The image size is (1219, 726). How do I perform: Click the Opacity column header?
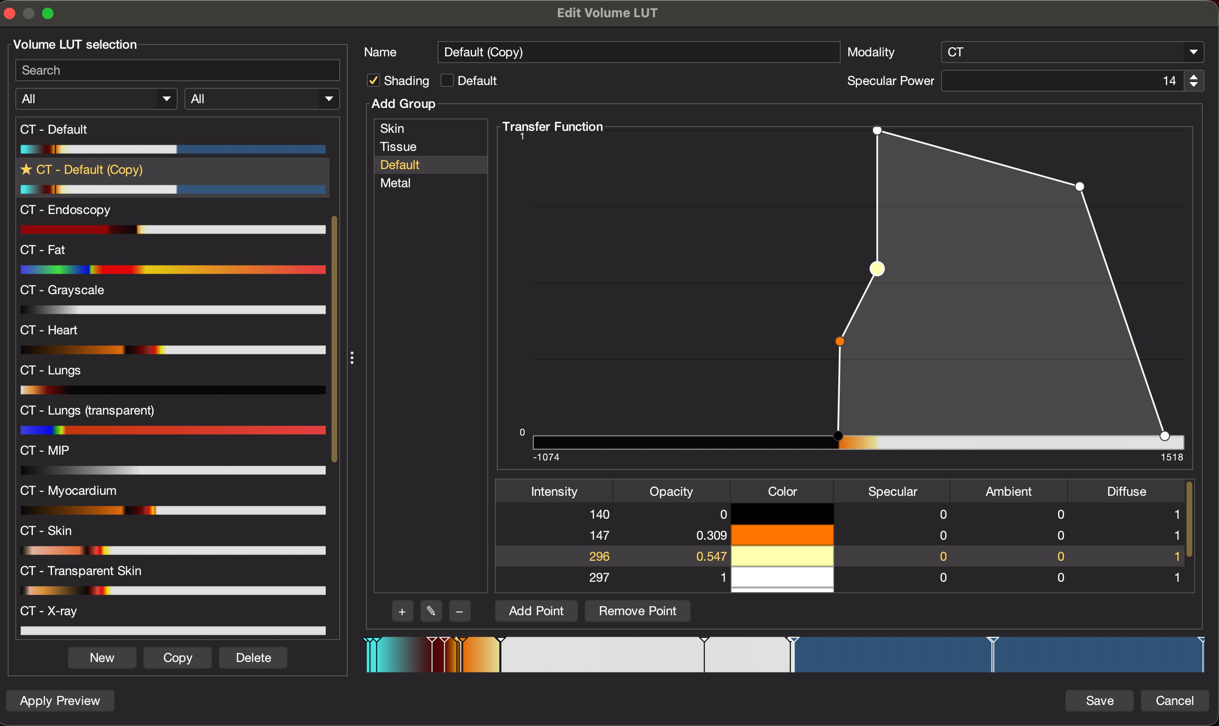pyautogui.click(x=671, y=491)
